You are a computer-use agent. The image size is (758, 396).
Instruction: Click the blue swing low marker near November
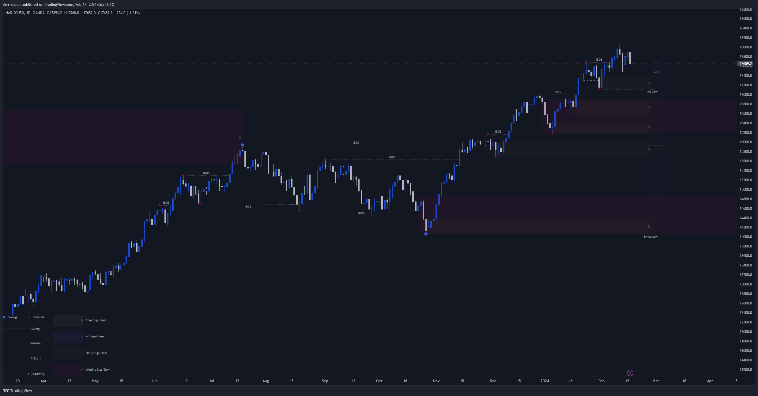[x=426, y=234]
